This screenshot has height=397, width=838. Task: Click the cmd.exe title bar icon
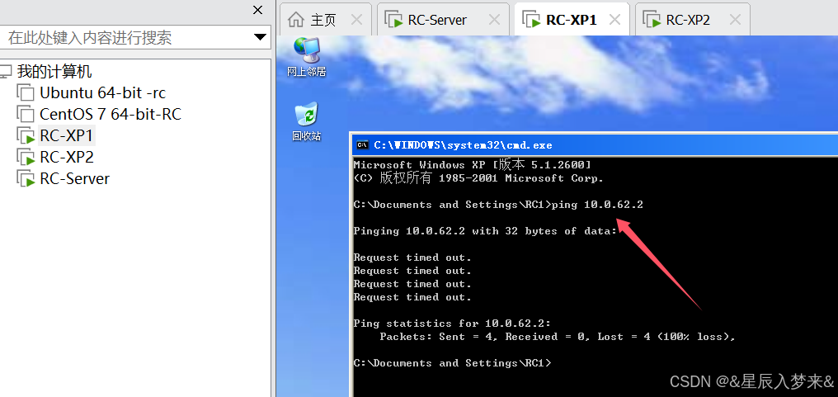362,145
